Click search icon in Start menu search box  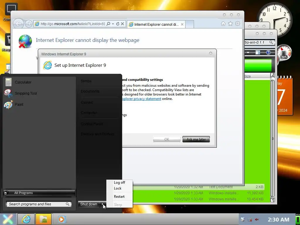68,204
